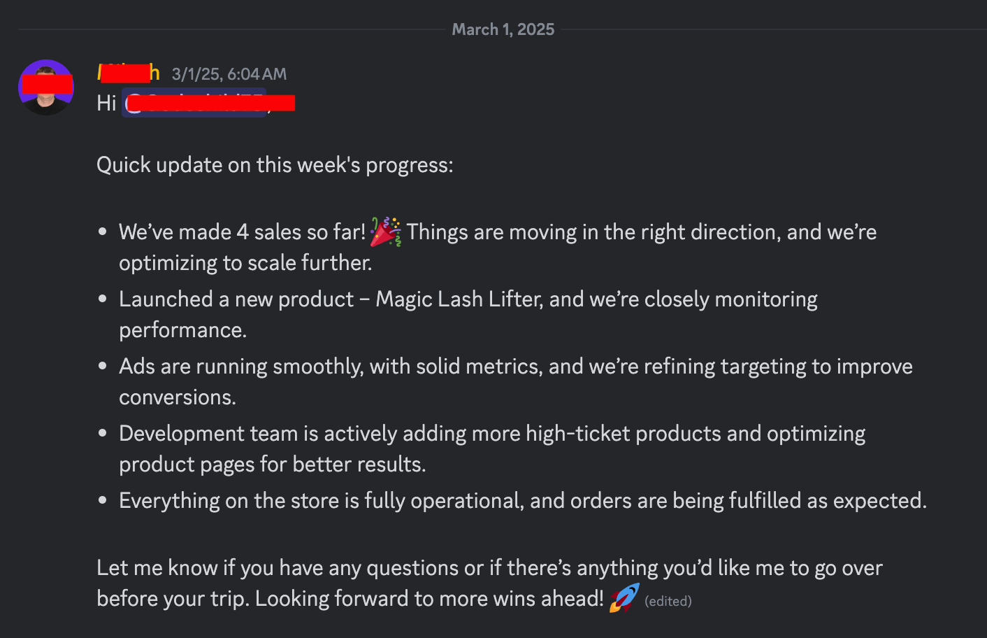
Task: Click the "Magic Lash Lifter" product name
Action: point(458,299)
